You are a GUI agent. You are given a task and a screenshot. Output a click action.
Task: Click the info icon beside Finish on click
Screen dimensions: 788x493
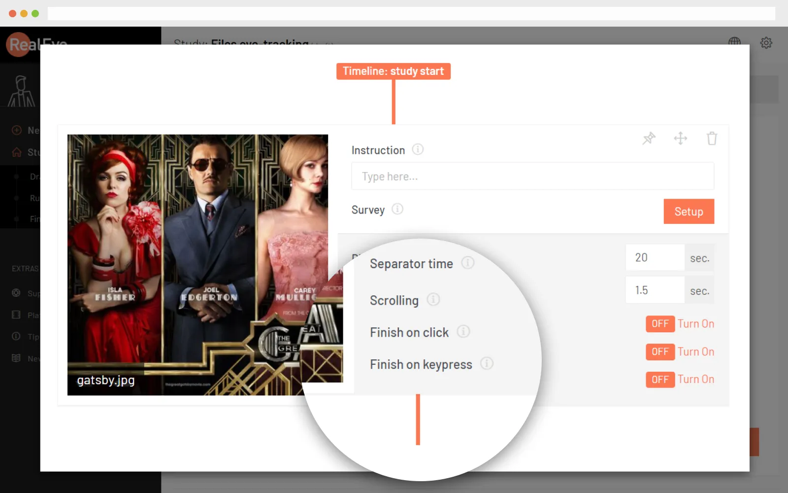[463, 332]
